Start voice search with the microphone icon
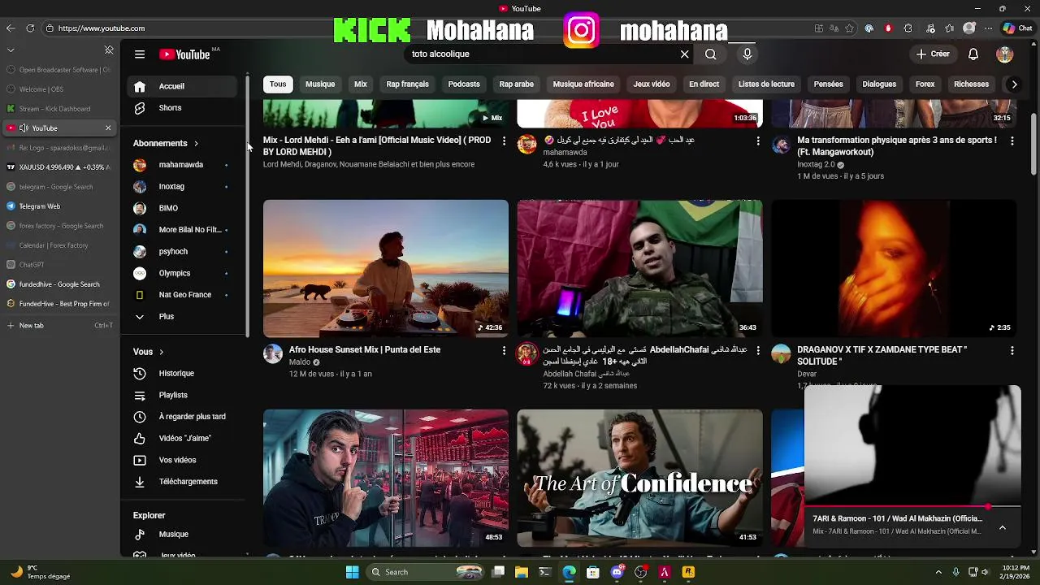This screenshot has height=585, width=1040. click(747, 54)
